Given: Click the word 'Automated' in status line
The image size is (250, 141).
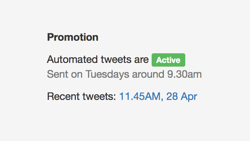Looking at the screenshot, I should point(72,60).
